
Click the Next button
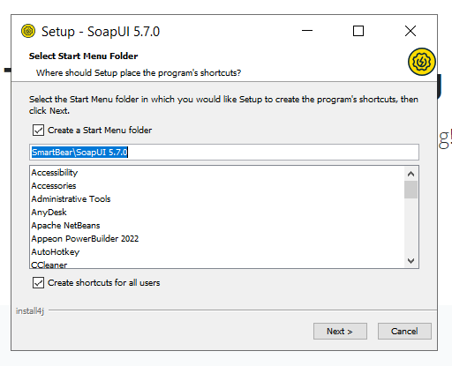point(340,332)
